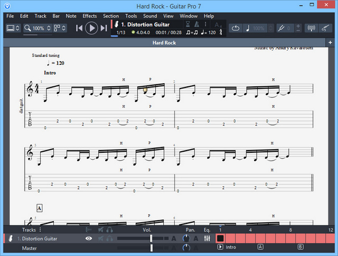Viewport: 338px width, 256px height.
Task: Toggle Distortion Guitar track visibility
Action: 89,239
